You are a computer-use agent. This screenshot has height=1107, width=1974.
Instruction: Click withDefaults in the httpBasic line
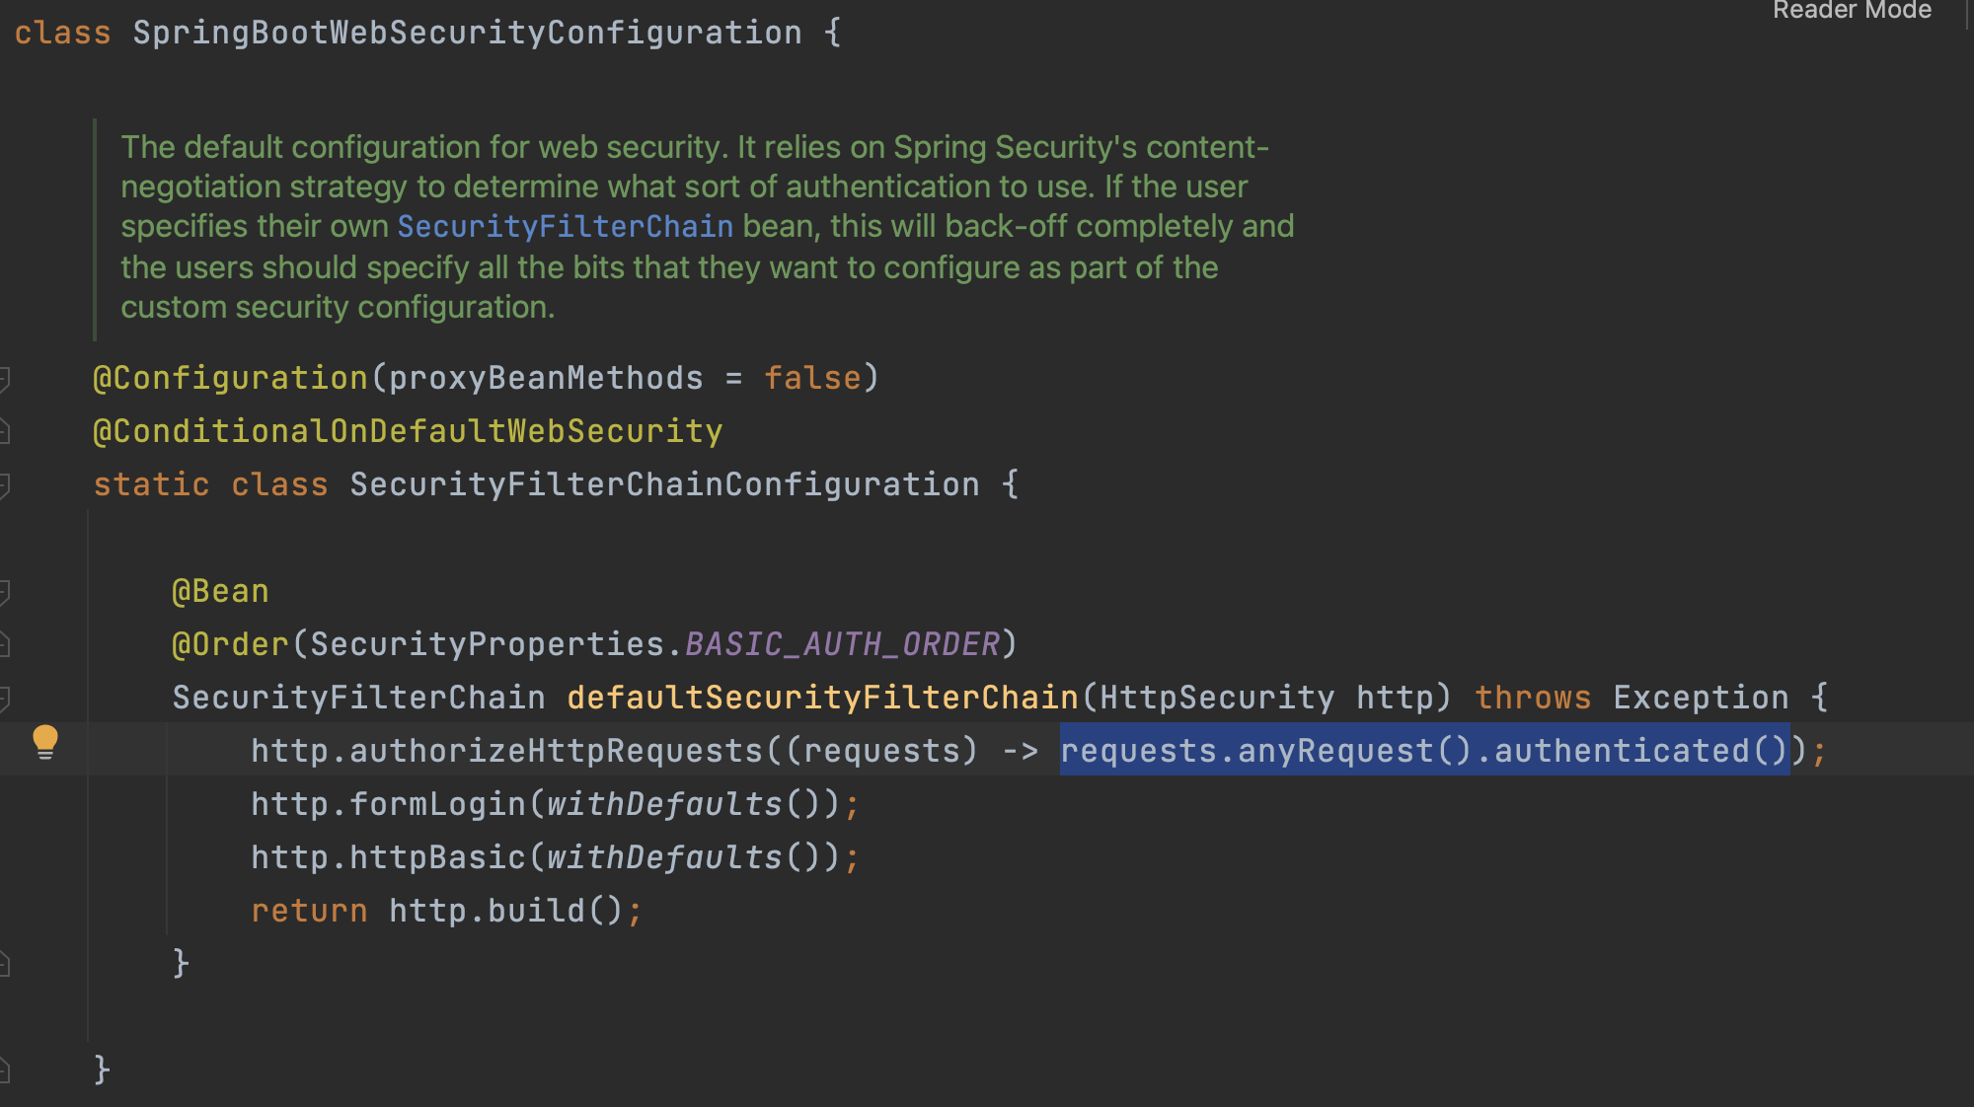[664, 857]
